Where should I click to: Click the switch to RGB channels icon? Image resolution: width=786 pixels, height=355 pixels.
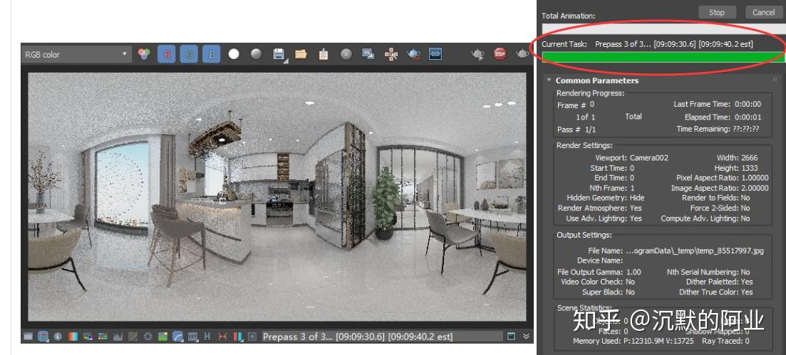tap(144, 54)
